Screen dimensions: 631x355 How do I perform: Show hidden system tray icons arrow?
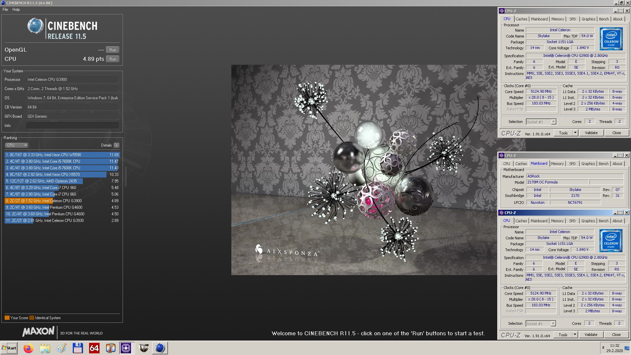(603, 348)
